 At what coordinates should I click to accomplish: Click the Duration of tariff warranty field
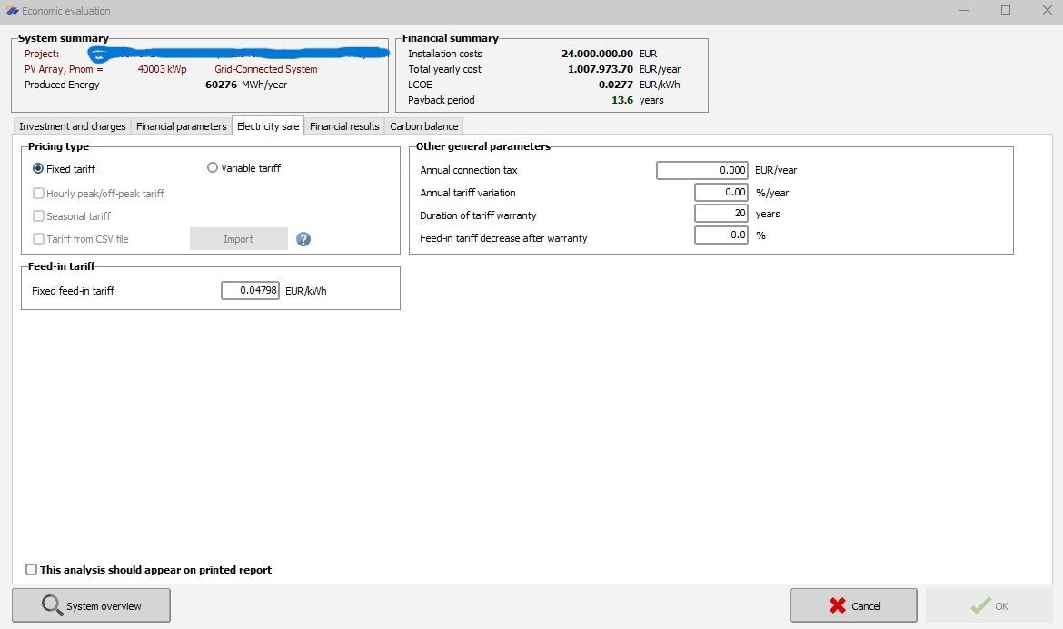(x=721, y=214)
